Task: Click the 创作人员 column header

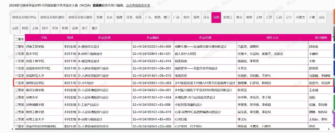Action: pyautogui.click(x=272, y=38)
